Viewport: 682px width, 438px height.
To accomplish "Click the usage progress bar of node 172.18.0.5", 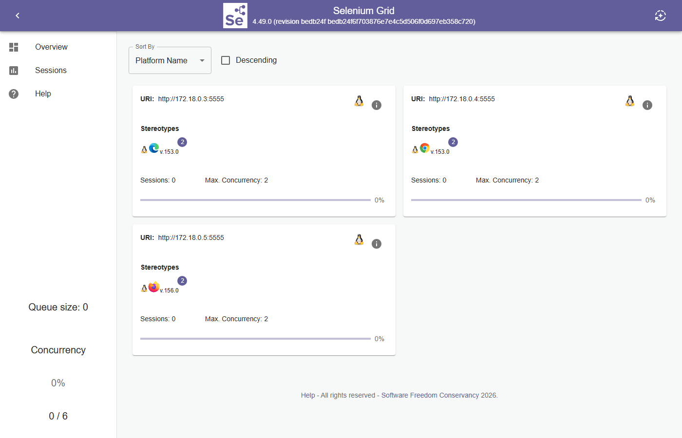I will coord(255,339).
